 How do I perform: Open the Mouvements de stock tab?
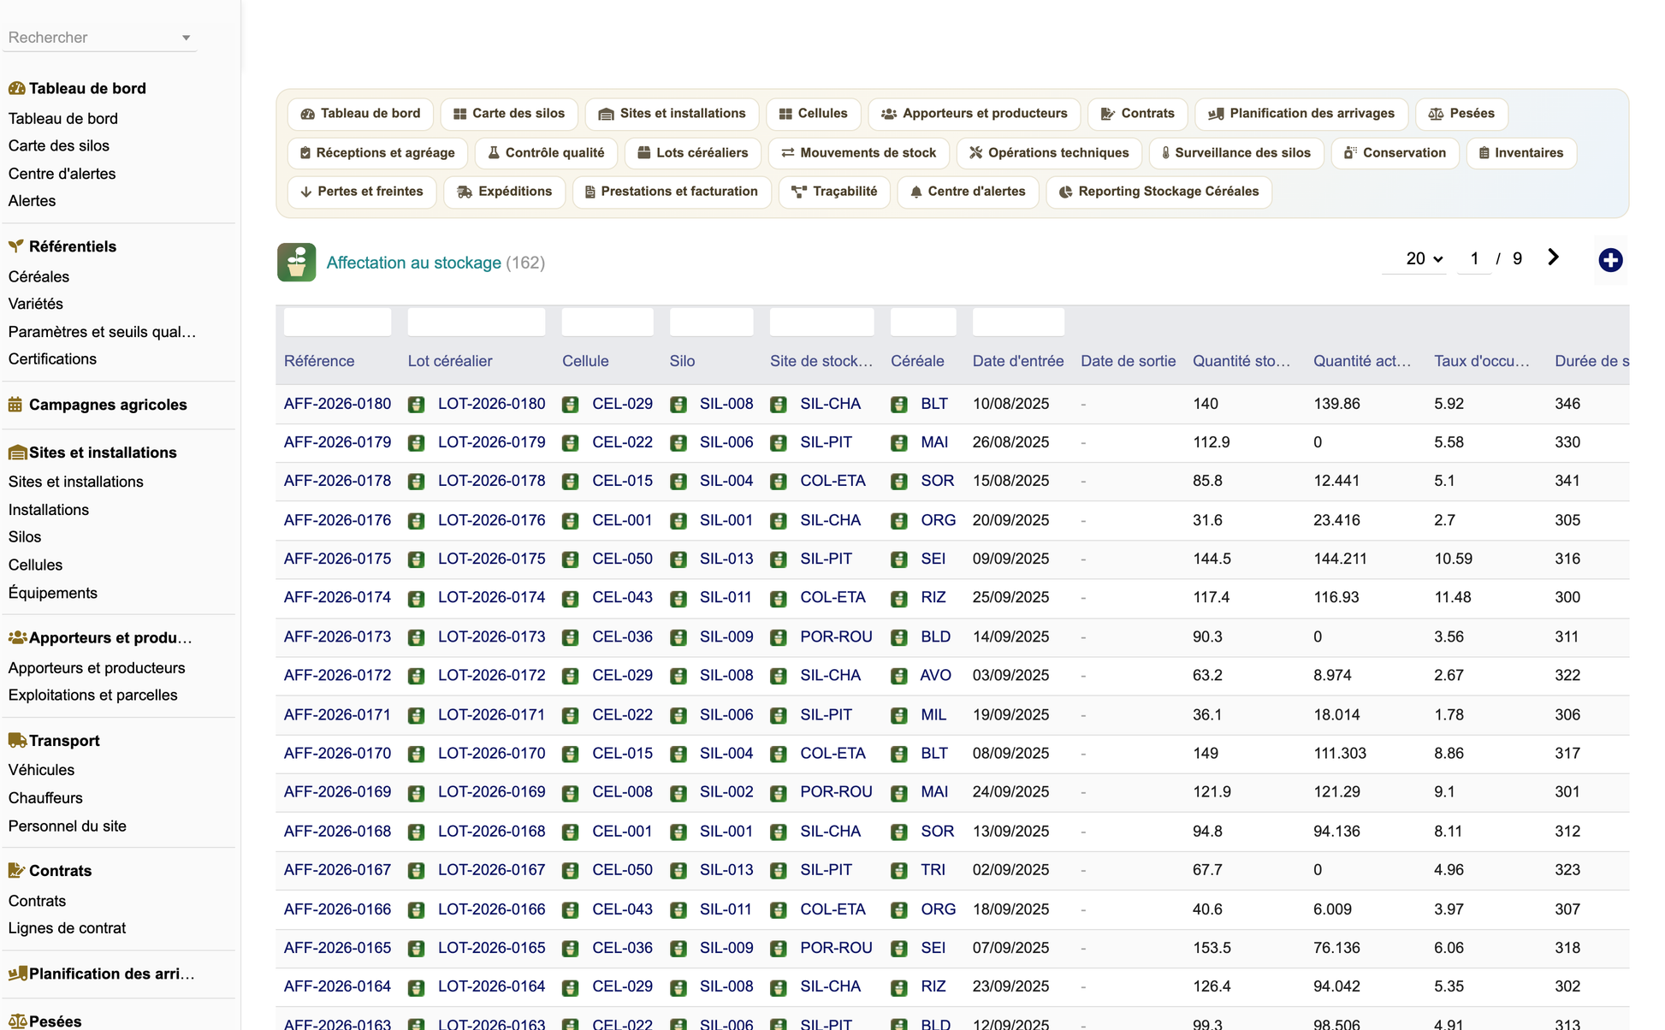(858, 153)
